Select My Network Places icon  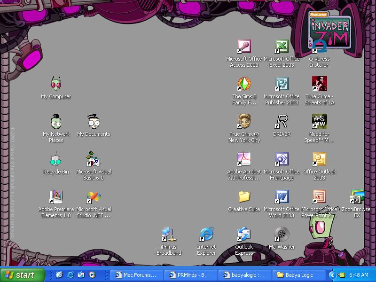tap(56, 122)
